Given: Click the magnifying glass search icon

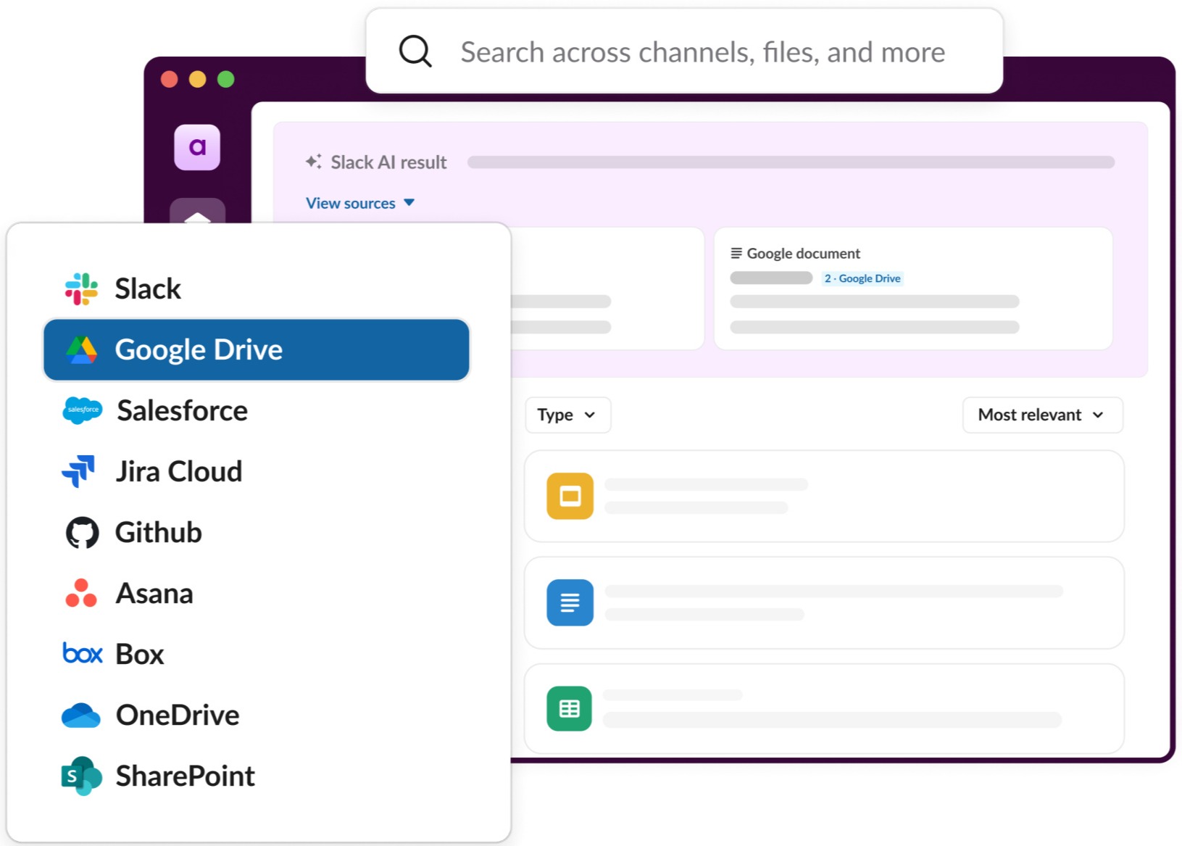Looking at the screenshot, I should click(415, 51).
